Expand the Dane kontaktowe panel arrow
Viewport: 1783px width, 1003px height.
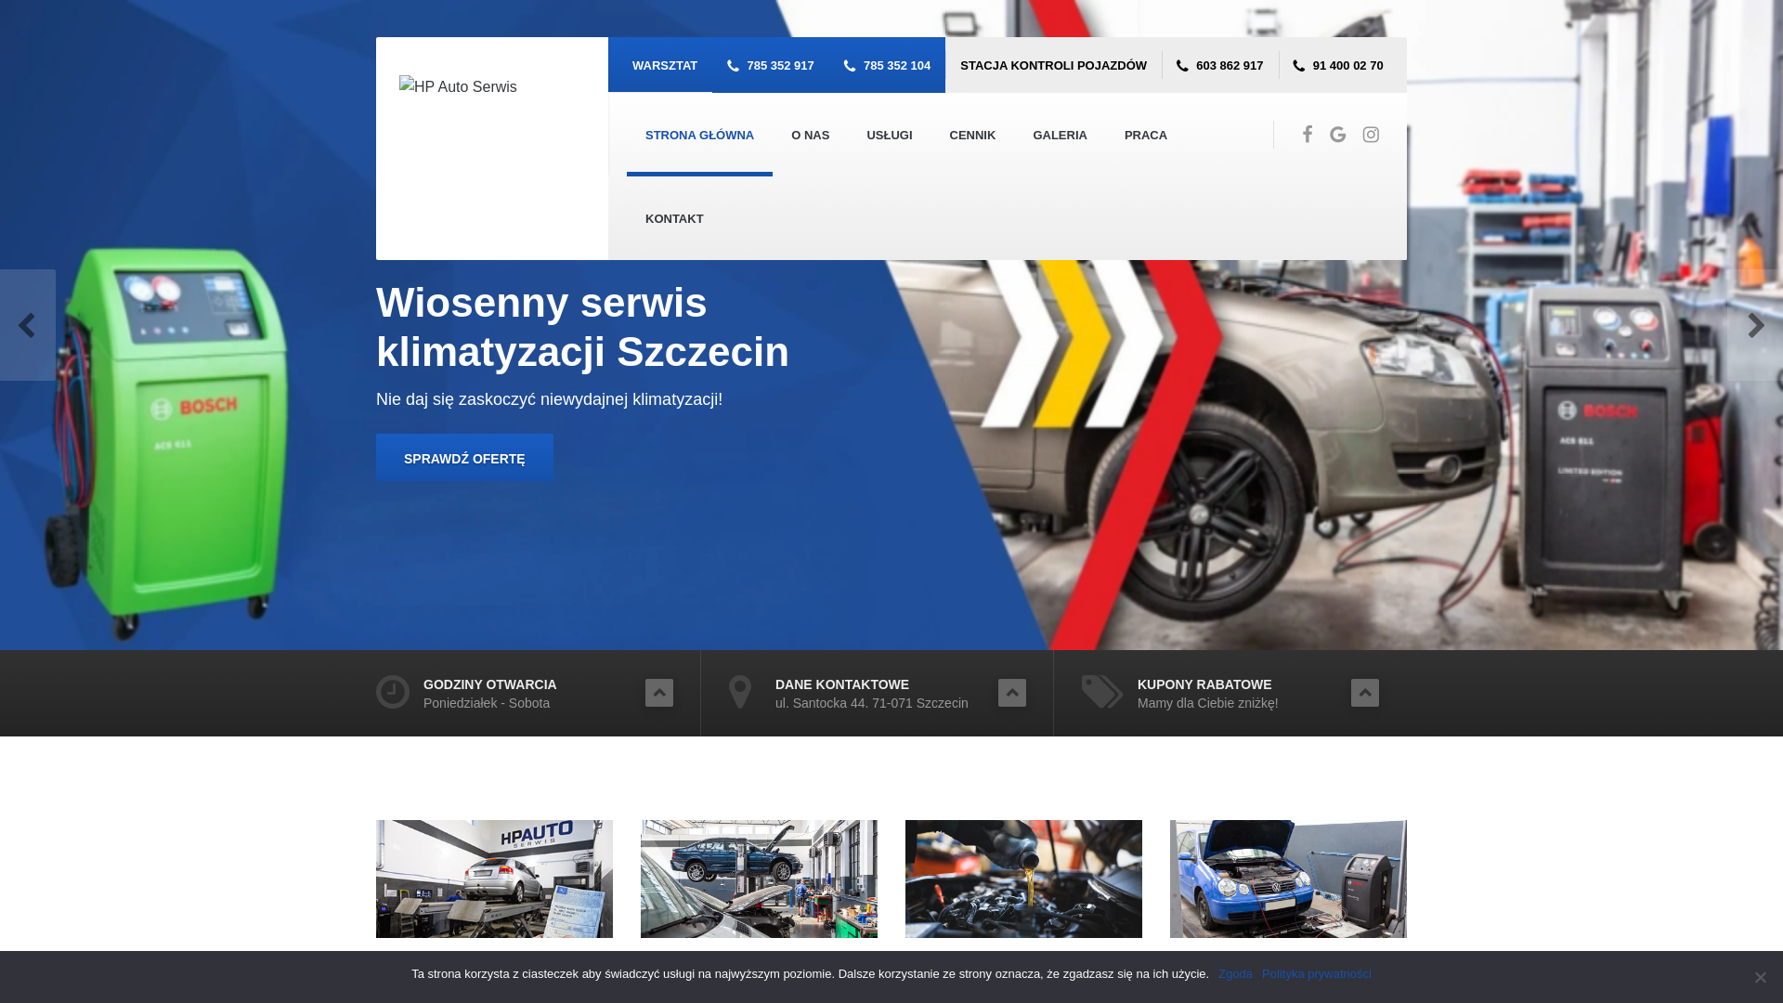(1012, 693)
